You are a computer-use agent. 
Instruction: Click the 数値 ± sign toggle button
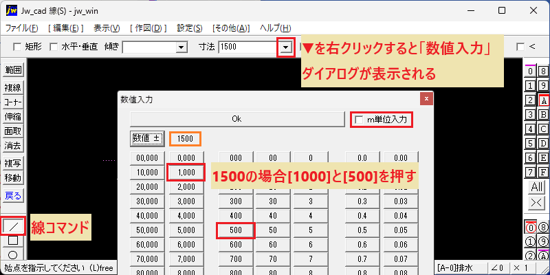147,139
